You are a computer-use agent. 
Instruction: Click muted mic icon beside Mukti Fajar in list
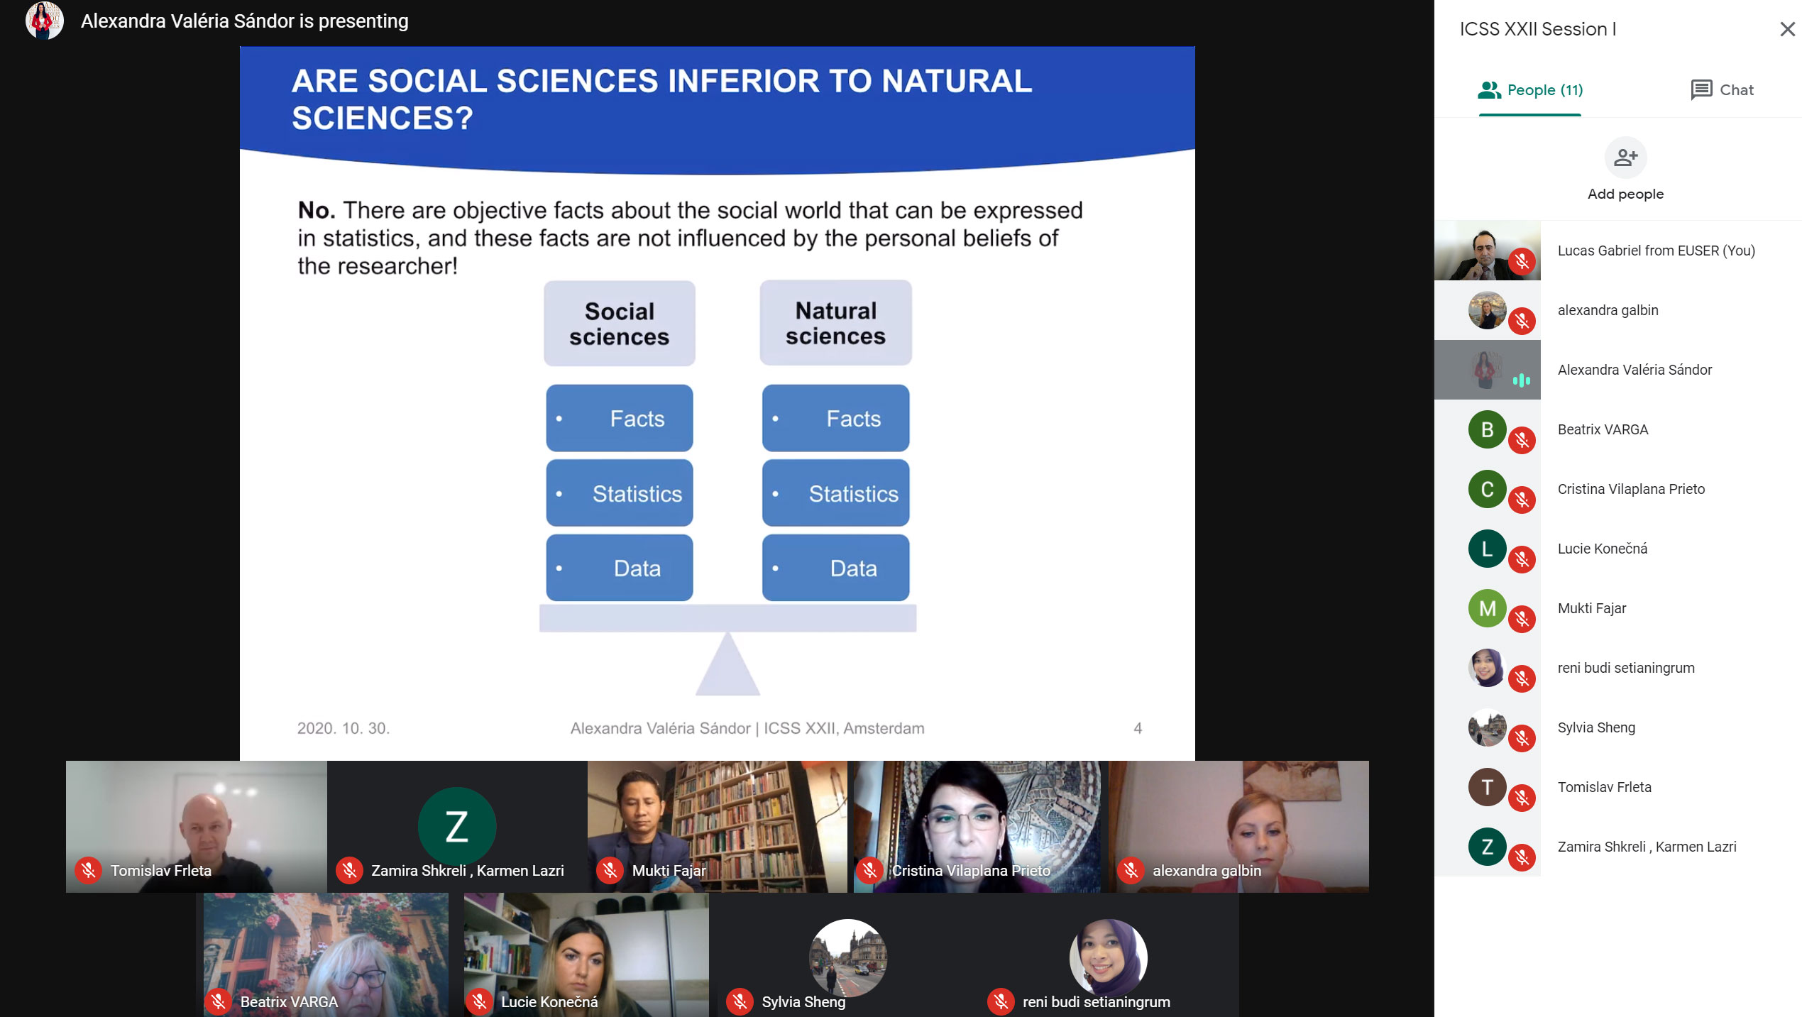[x=1522, y=620]
